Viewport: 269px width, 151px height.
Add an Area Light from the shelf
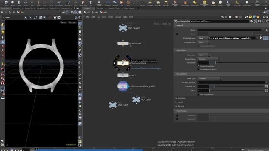pyautogui.click(x=166, y=3)
